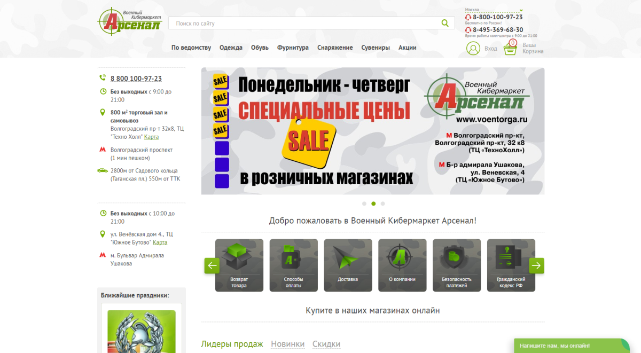The image size is (641, 353).
Task: Open the Одежда menu item
Action: click(x=231, y=48)
